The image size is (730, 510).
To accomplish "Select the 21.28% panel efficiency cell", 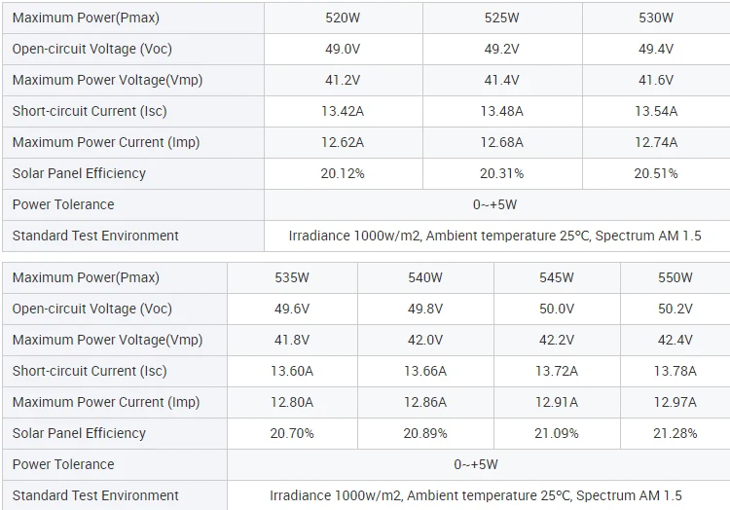I will coord(675,433).
